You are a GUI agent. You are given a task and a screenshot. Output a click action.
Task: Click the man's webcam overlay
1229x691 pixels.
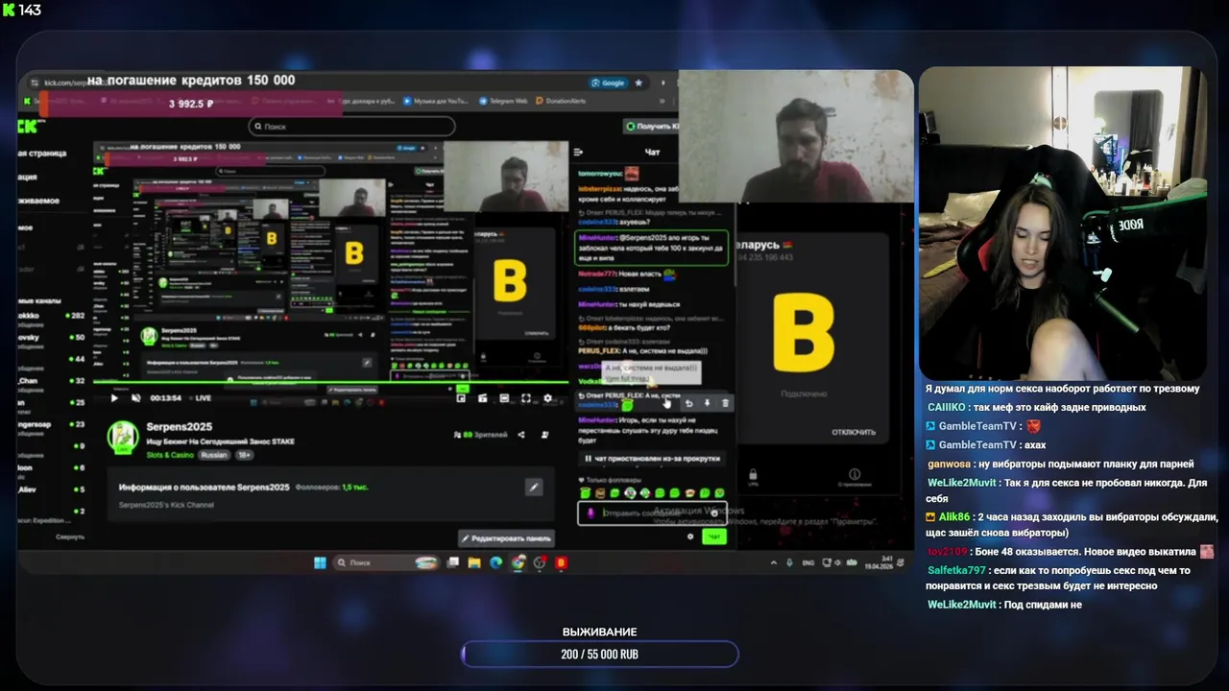tap(796, 135)
